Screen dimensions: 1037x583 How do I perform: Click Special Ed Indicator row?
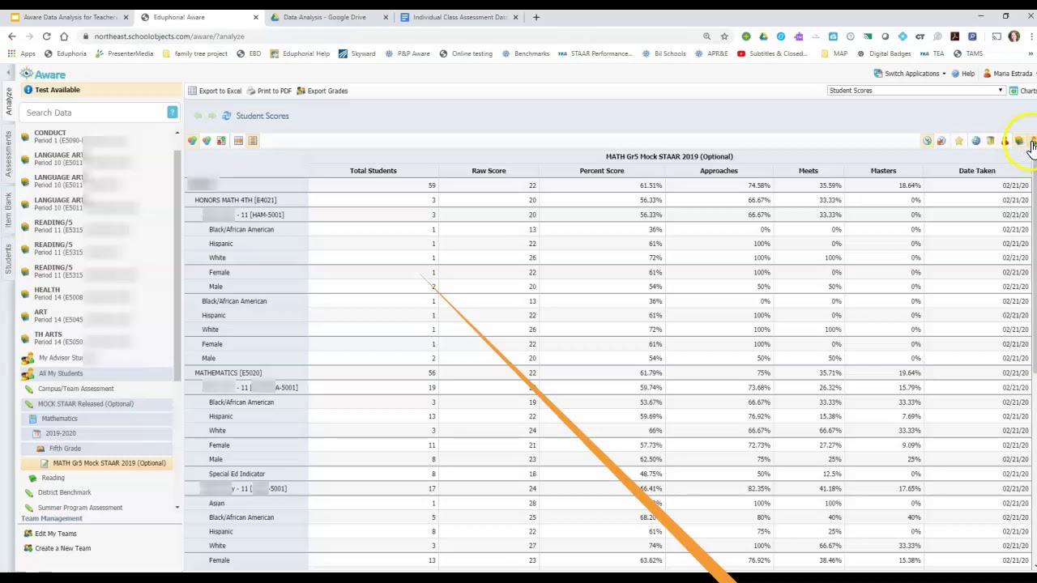pos(609,474)
